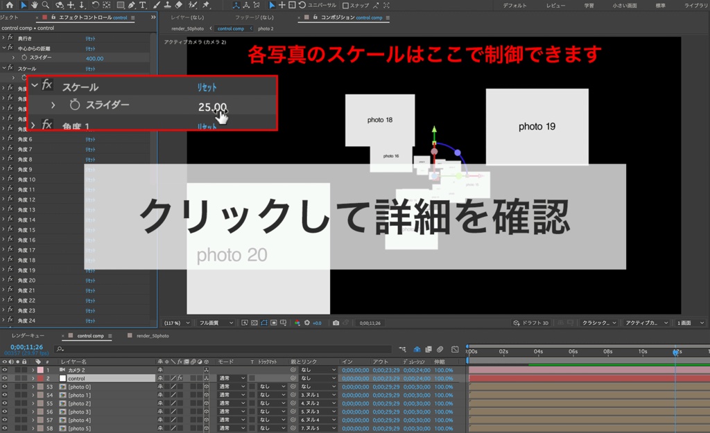Take a snapshot with the camera icon
710x433 pixels.
(x=336, y=322)
